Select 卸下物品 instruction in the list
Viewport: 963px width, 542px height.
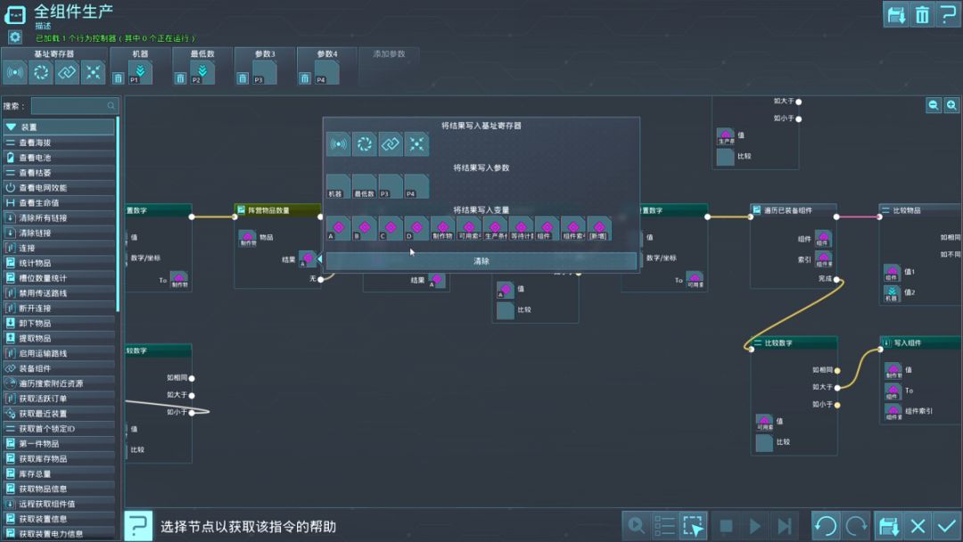click(59, 323)
